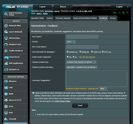Image resolution: width=133 pixels, height=124 pixels.
Task: Switch to the System tab
Action: click(x=50, y=18)
